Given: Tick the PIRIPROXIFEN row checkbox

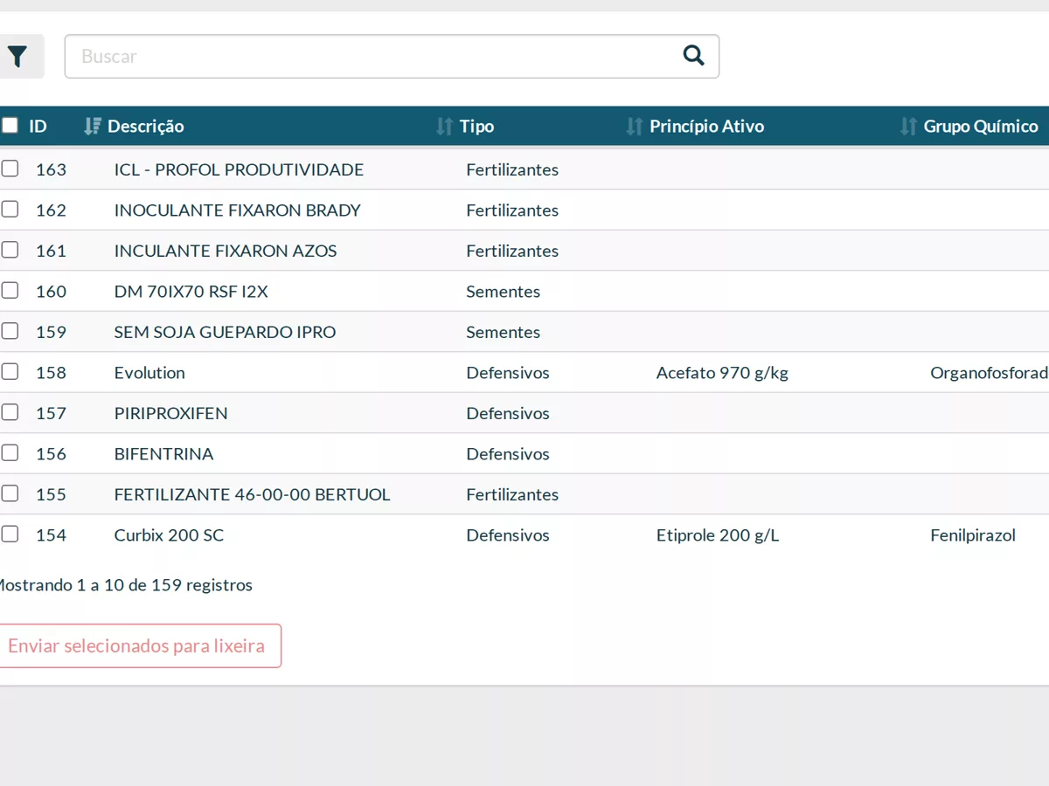Looking at the screenshot, I should coord(10,412).
